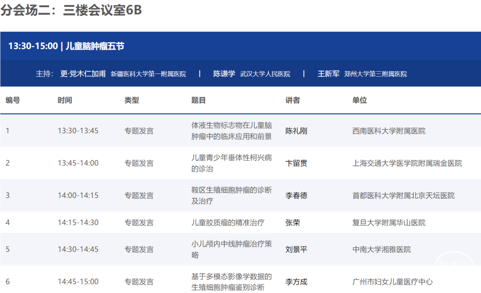Select the 13:30-15:00 儿童脑肿瘤五节 session banner

coord(66,46)
